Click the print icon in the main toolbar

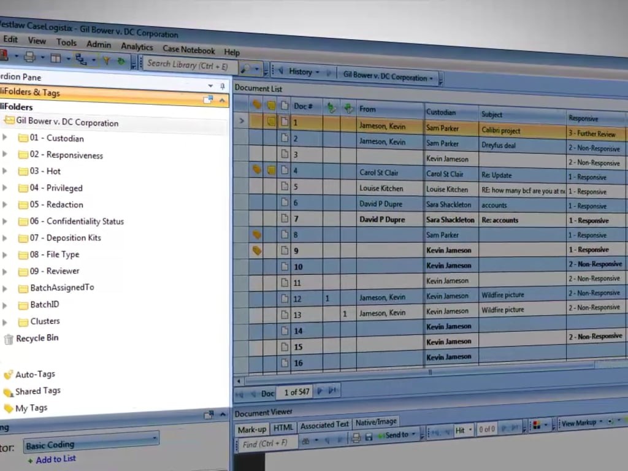click(x=29, y=57)
